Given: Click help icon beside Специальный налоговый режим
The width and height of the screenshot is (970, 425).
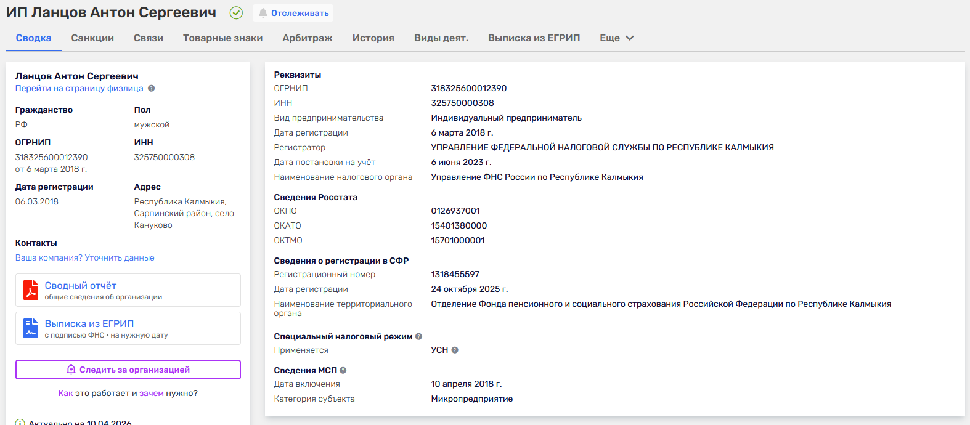Looking at the screenshot, I should pyautogui.click(x=419, y=337).
